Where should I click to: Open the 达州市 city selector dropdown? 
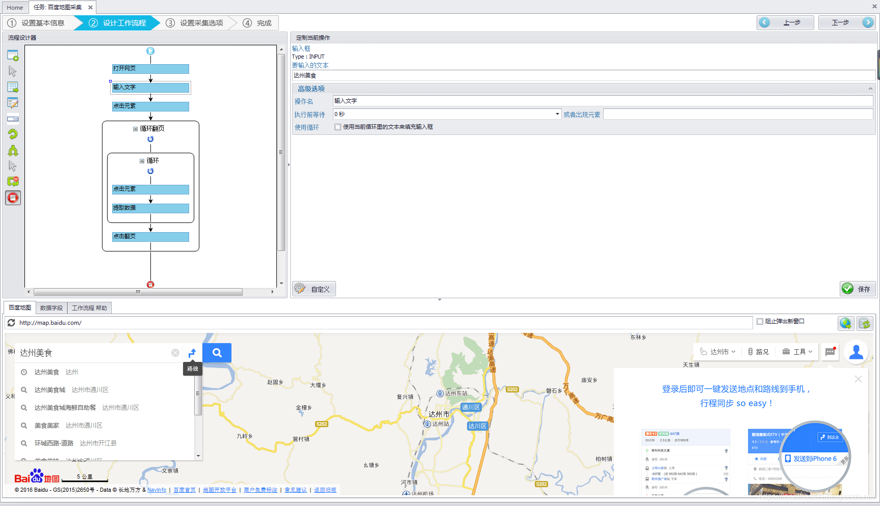pos(718,352)
